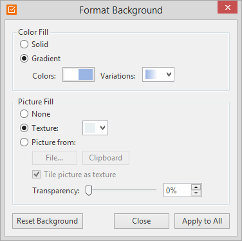Viewport: 242px width, 241px height.
Task: Click the Transparency slider handle
Action: point(89,191)
